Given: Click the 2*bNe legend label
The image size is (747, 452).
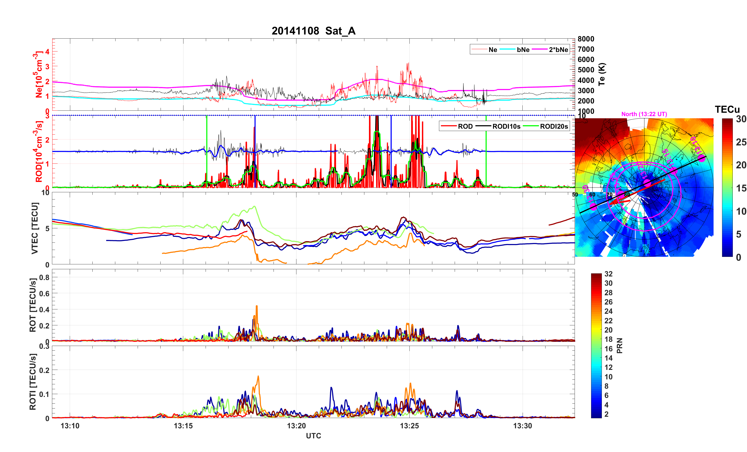Looking at the screenshot, I should coord(558,50).
